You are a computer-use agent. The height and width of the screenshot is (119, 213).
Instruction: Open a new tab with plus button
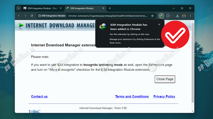point(110,8)
